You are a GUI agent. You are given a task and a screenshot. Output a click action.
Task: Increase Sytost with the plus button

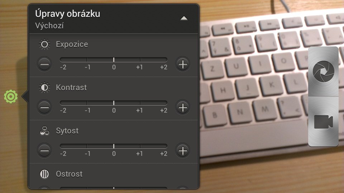[x=182, y=150]
